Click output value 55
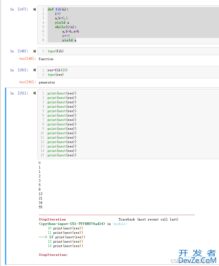This screenshot has height=266, width=219. pos(41,207)
